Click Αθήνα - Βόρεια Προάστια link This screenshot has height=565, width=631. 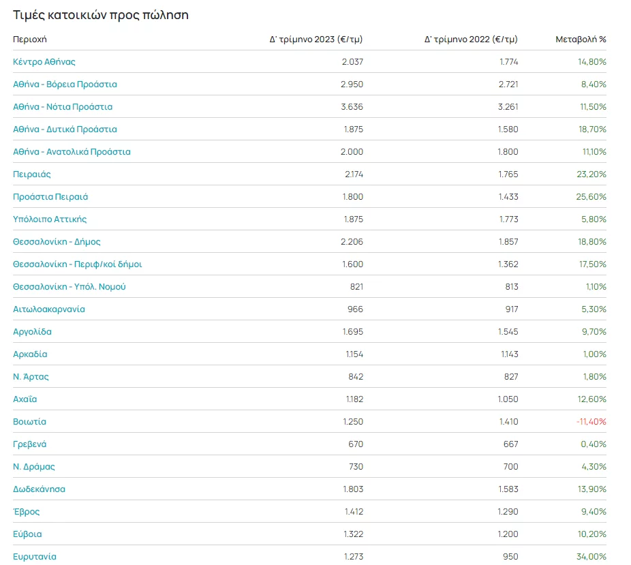[x=65, y=85]
